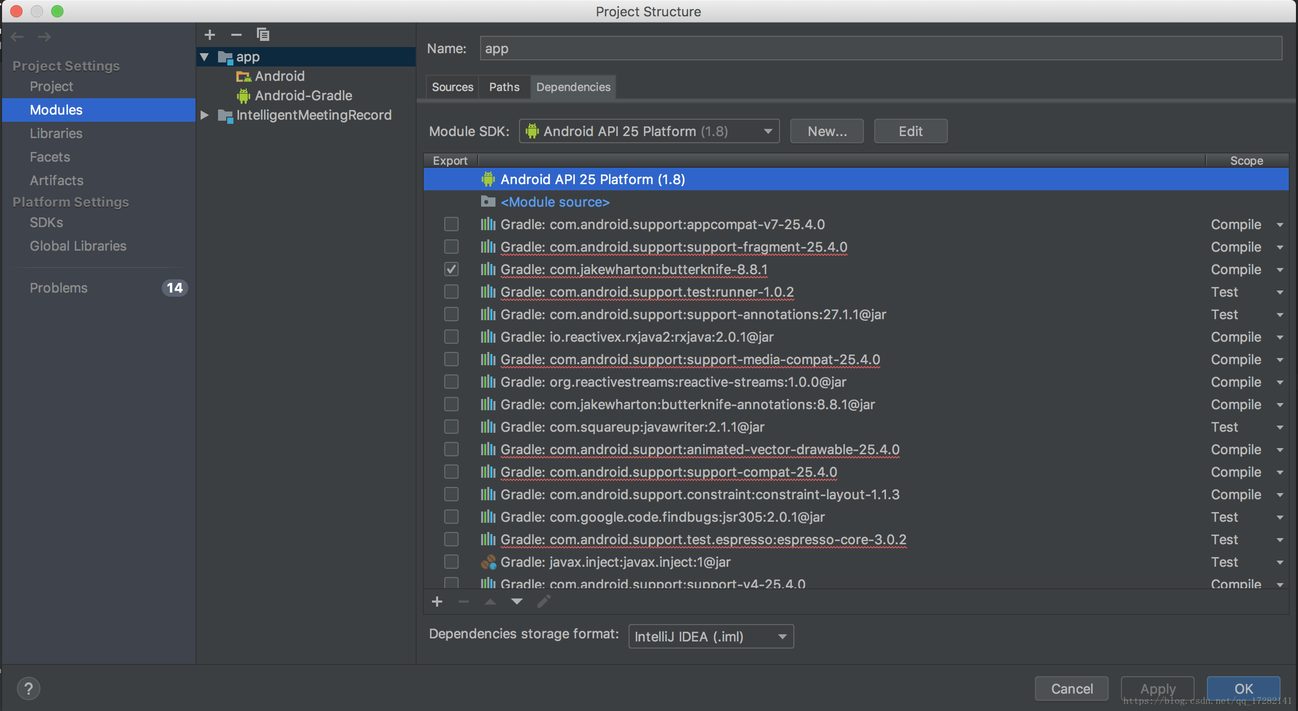
Task: Click library icon of constraint-layout-1.1.3
Action: pos(488,494)
